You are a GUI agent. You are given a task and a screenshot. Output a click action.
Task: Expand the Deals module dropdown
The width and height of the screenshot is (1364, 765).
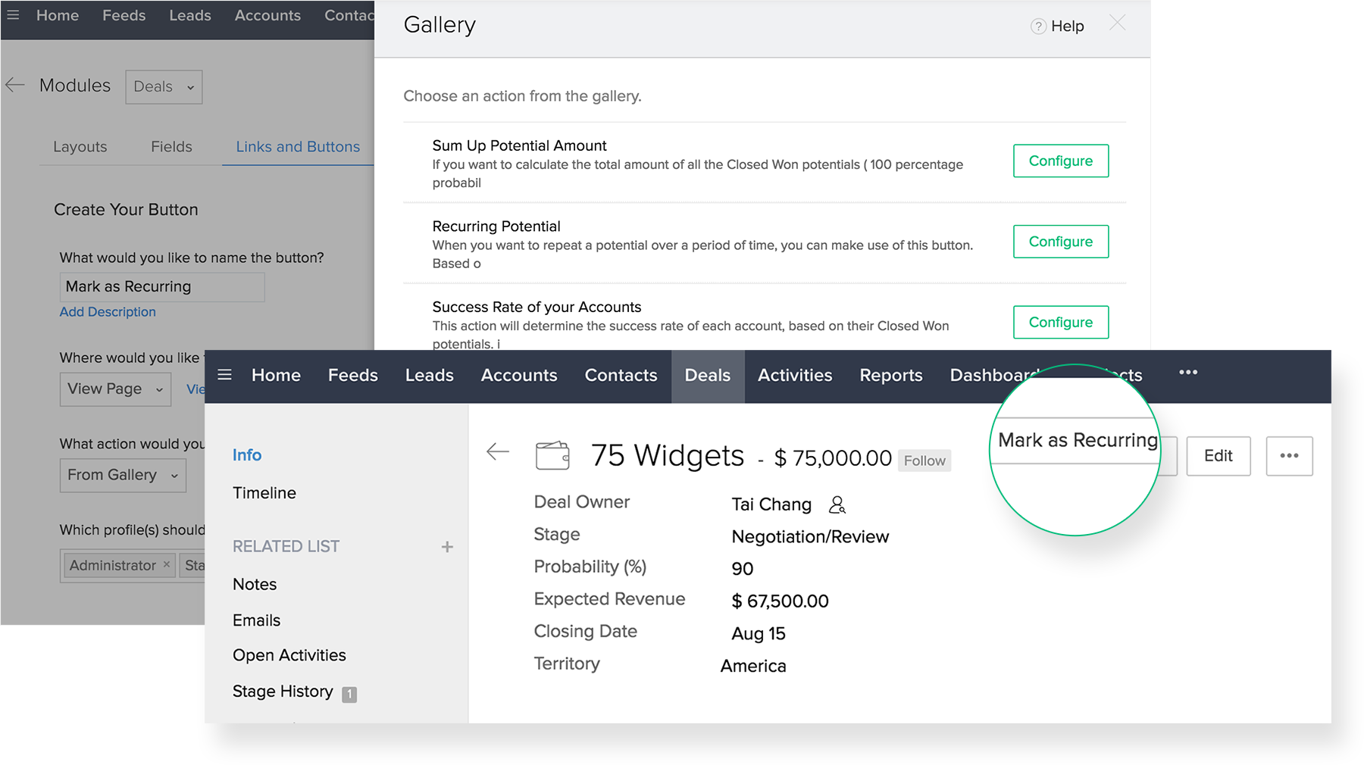pos(164,87)
